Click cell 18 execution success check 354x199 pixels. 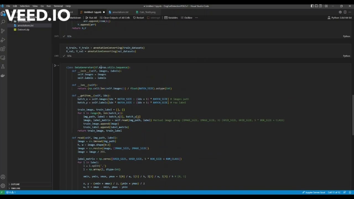pyautogui.click(x=64, y=56)
